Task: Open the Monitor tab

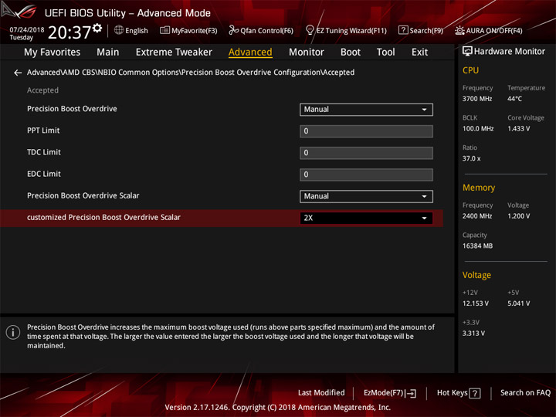Action: (x=307, y=53)
